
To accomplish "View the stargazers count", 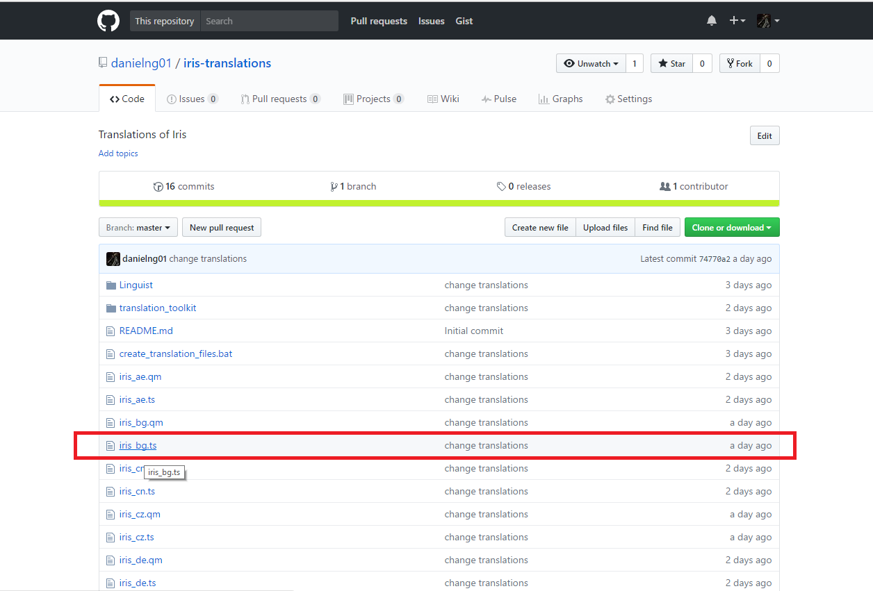I will click(702, 63).
